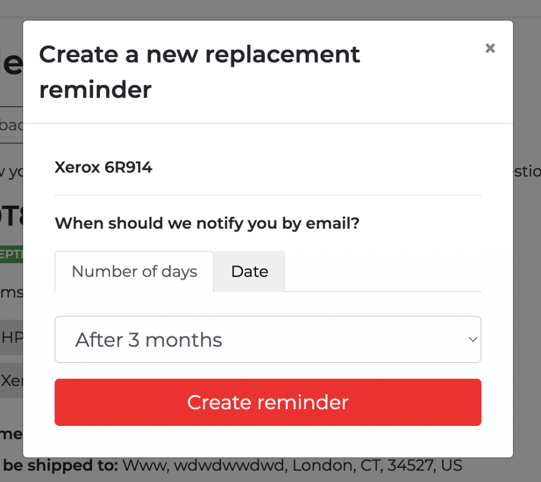Click the green status badge behind dialog
The width and height of the screenshot is (541, 482).
coord(12,254)
